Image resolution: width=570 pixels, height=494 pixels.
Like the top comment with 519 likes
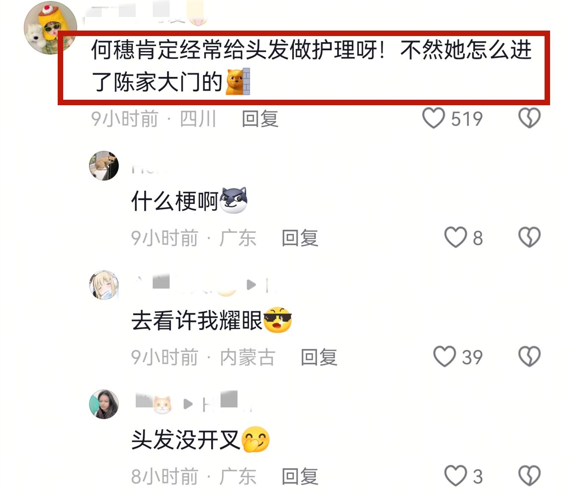coord(433,118)
